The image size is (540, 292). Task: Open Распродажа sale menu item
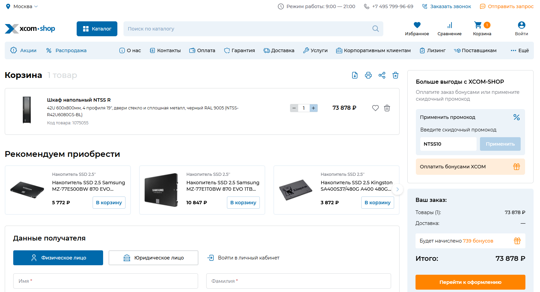(66, 50)
